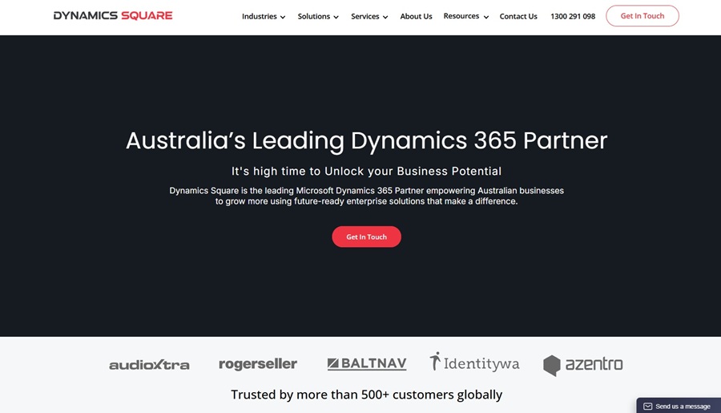Click the Trusted by more than 500+ customers text
The width and height of the screenshot is (721, 413).
coord(366,395)
